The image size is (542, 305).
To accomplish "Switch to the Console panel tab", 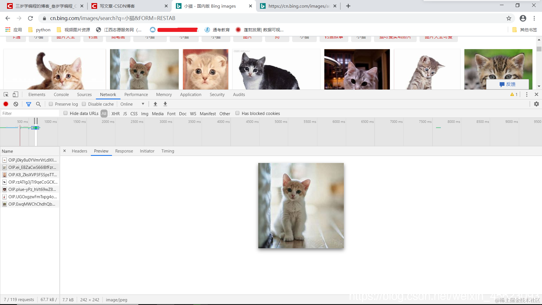I will coord(61,94).
